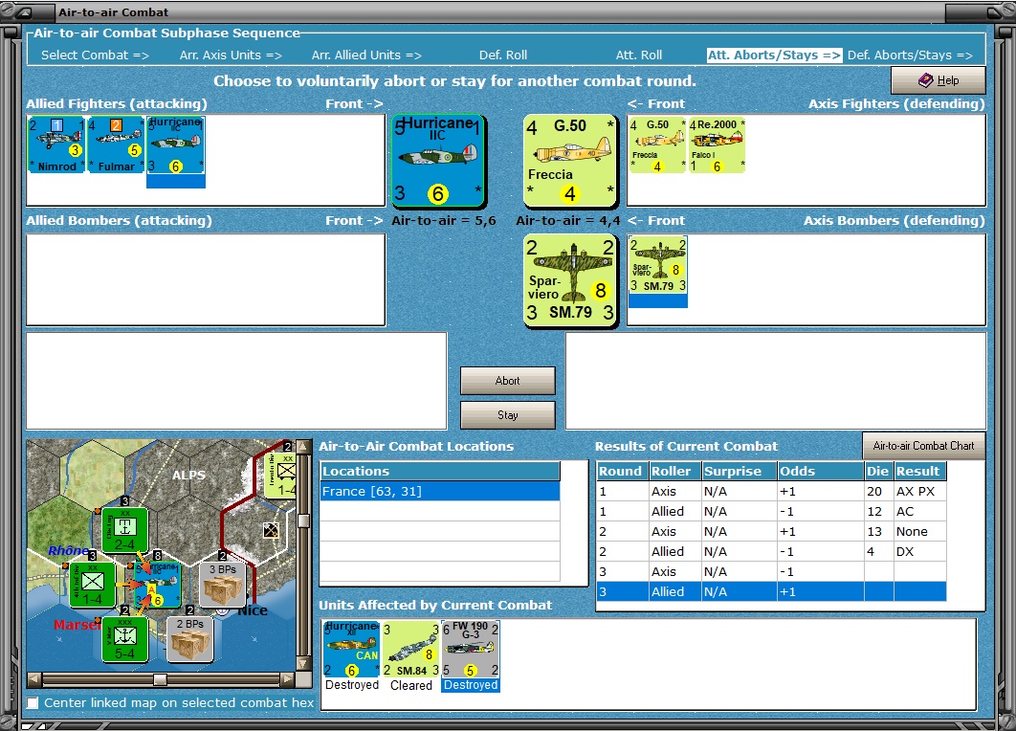Click Stay for another combat round
Viewport: 1016px width, 731px height.
click(507, 414)
